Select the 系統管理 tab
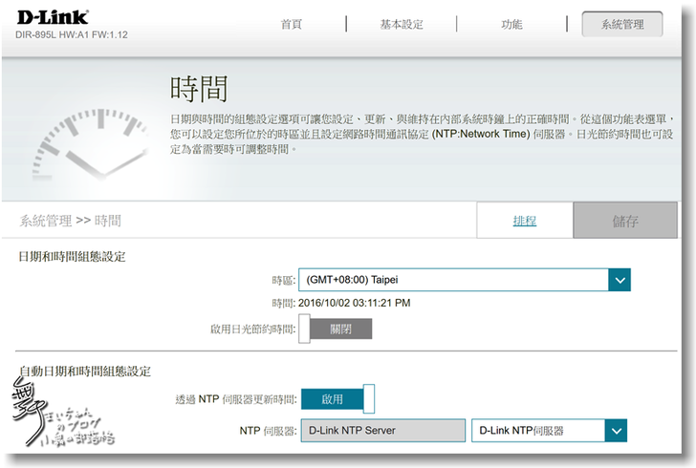 621,25
